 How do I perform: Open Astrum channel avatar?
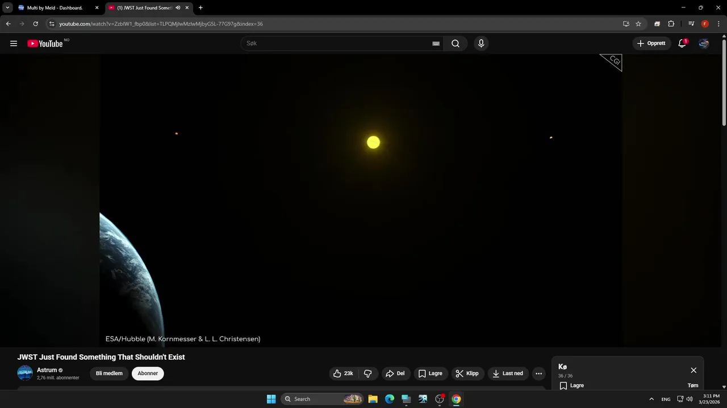click(x=25, y=373)
